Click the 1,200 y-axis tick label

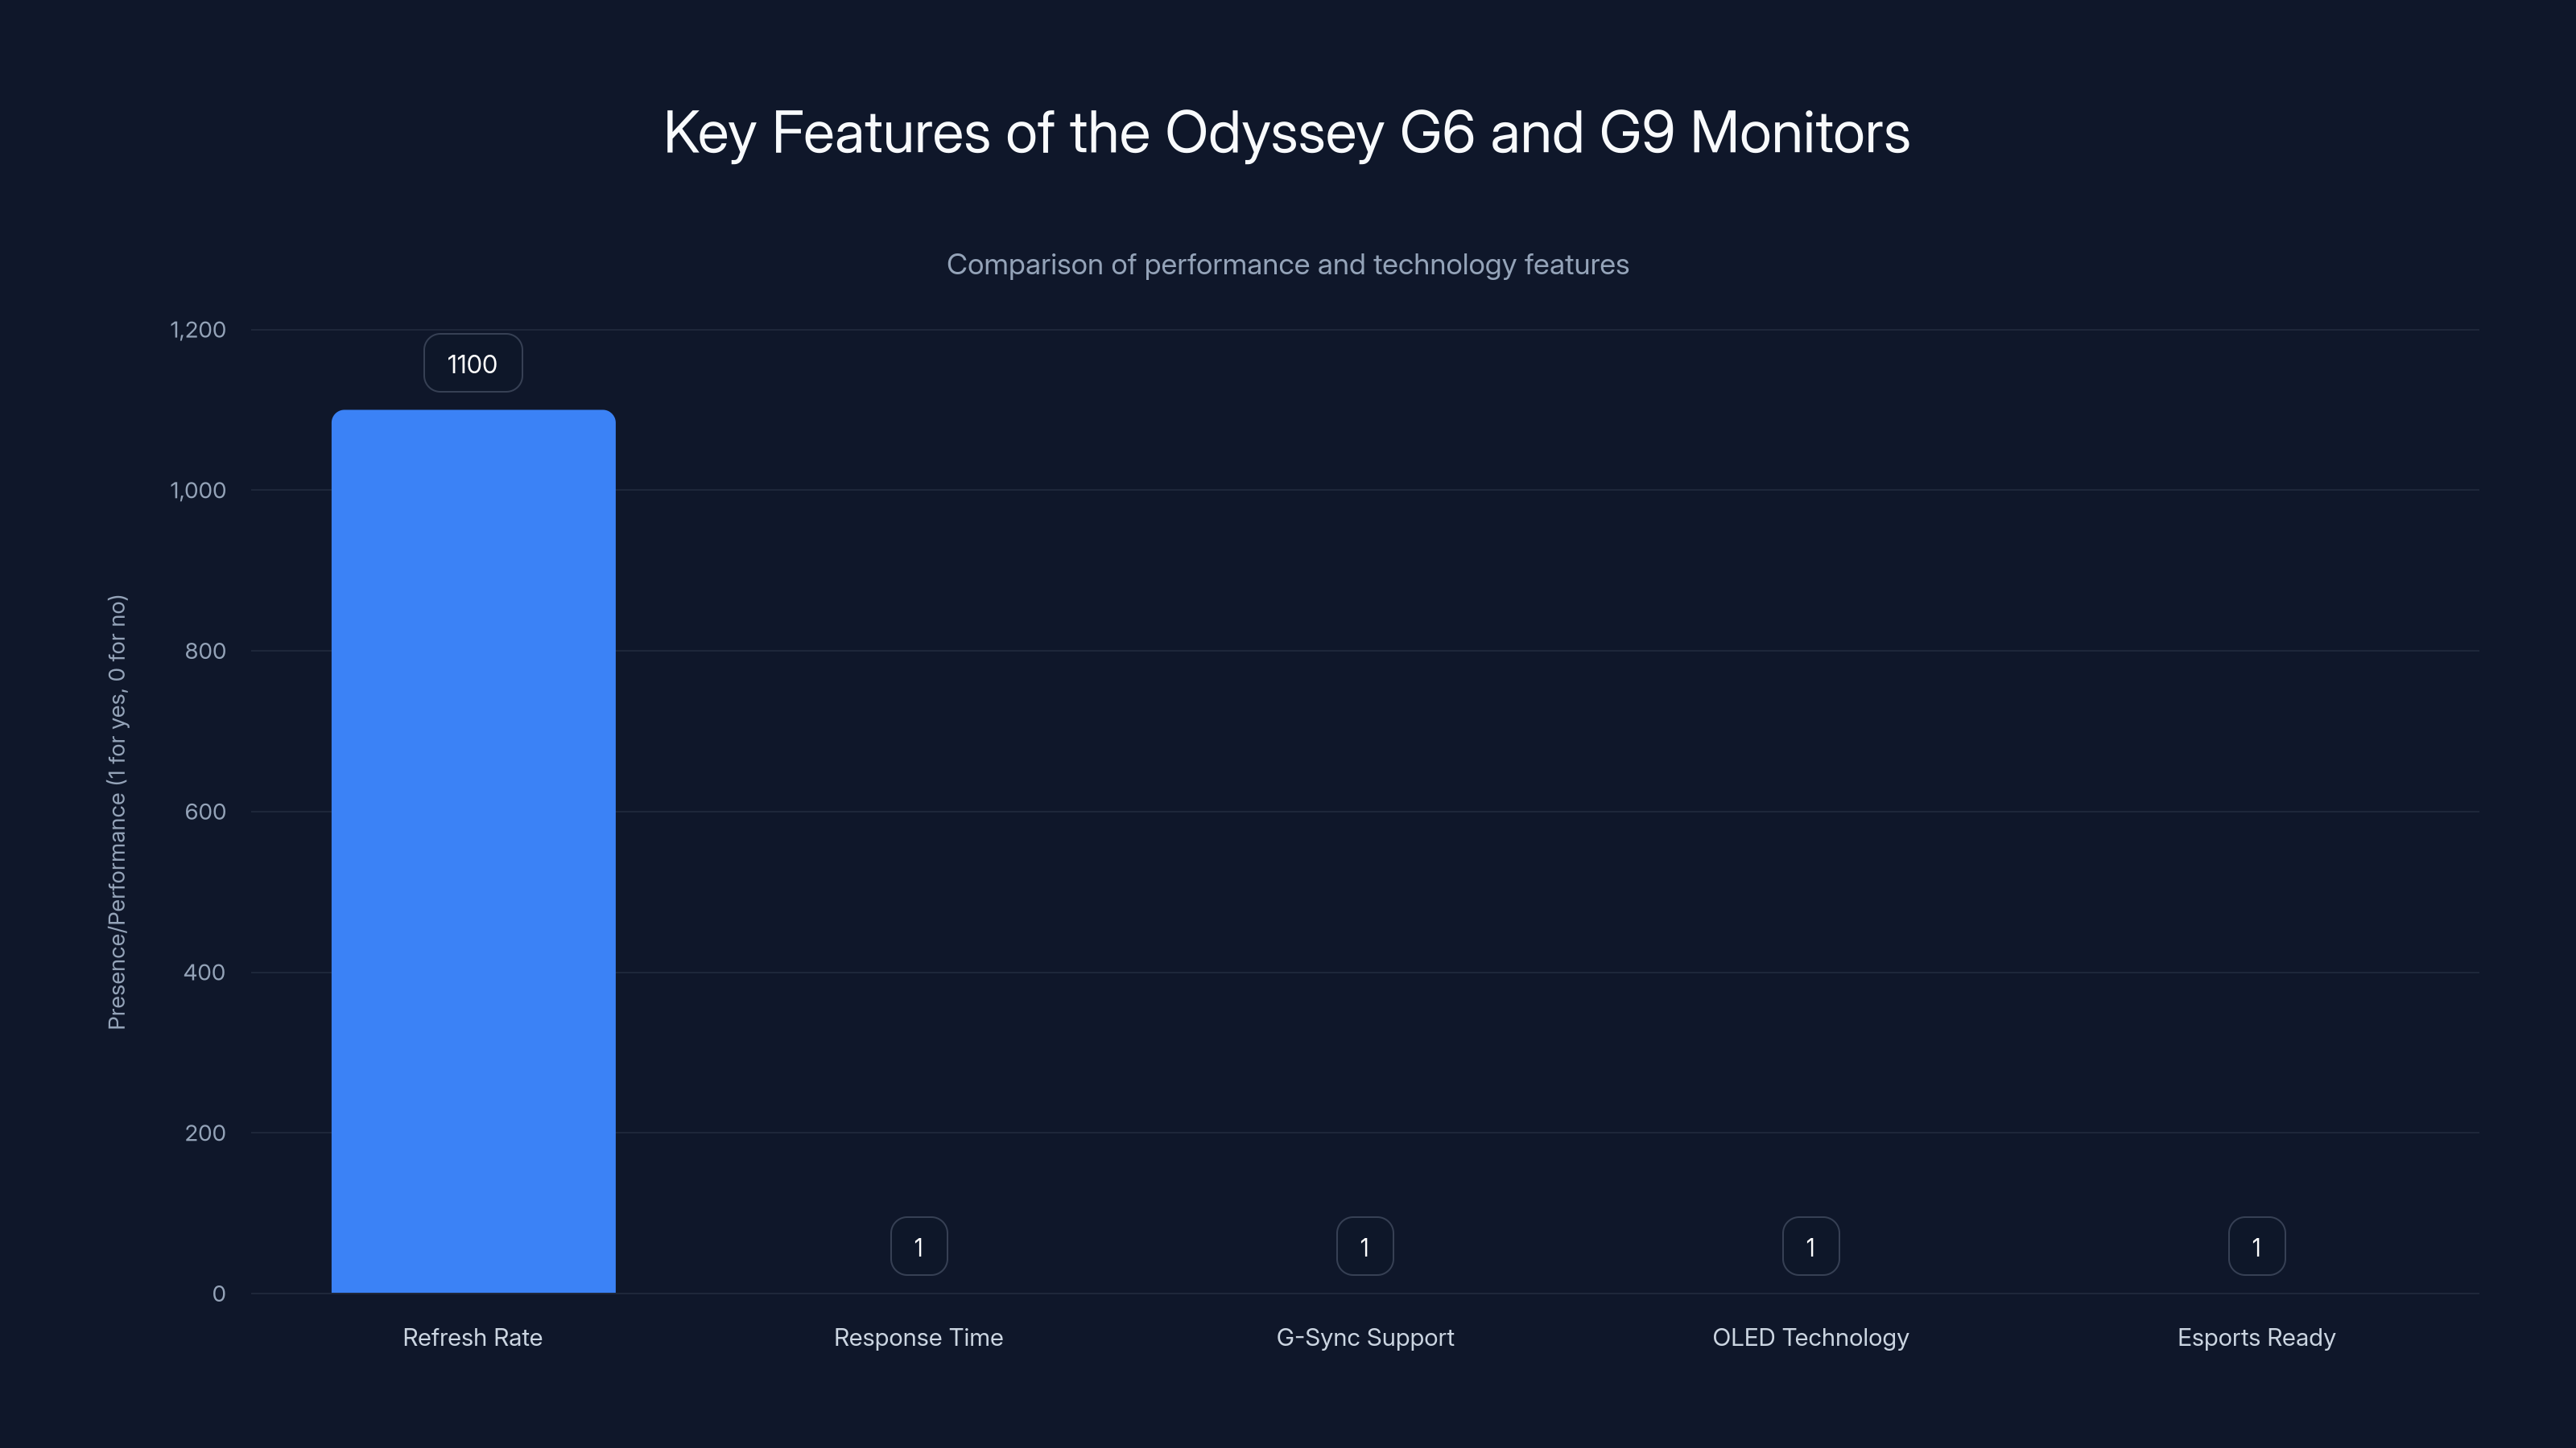(198, 330)
